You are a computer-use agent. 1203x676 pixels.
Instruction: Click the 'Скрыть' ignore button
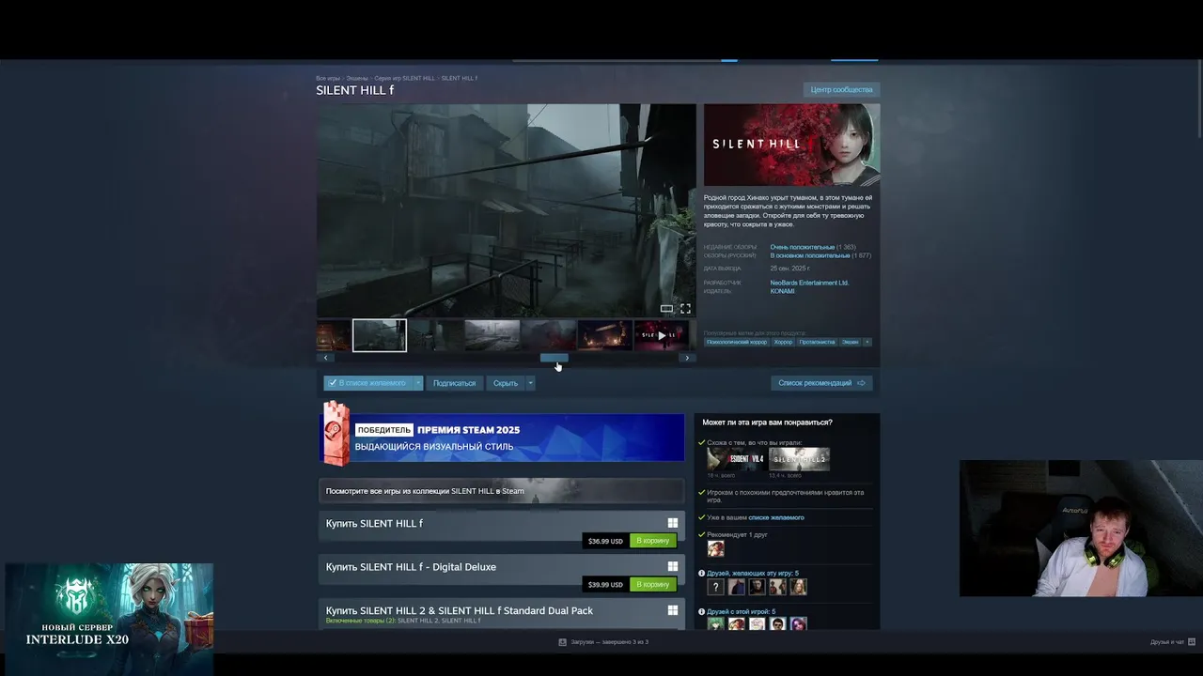pyautogui.click(x=506, y=383)
